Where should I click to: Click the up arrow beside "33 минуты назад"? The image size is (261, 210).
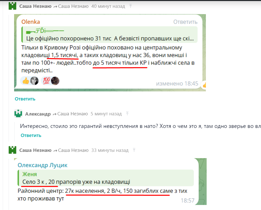click(134, 150)
